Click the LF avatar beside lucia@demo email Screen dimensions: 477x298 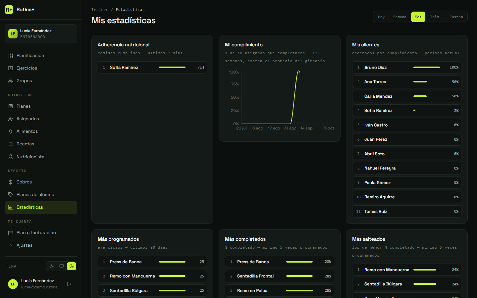(x=13, y=284)
